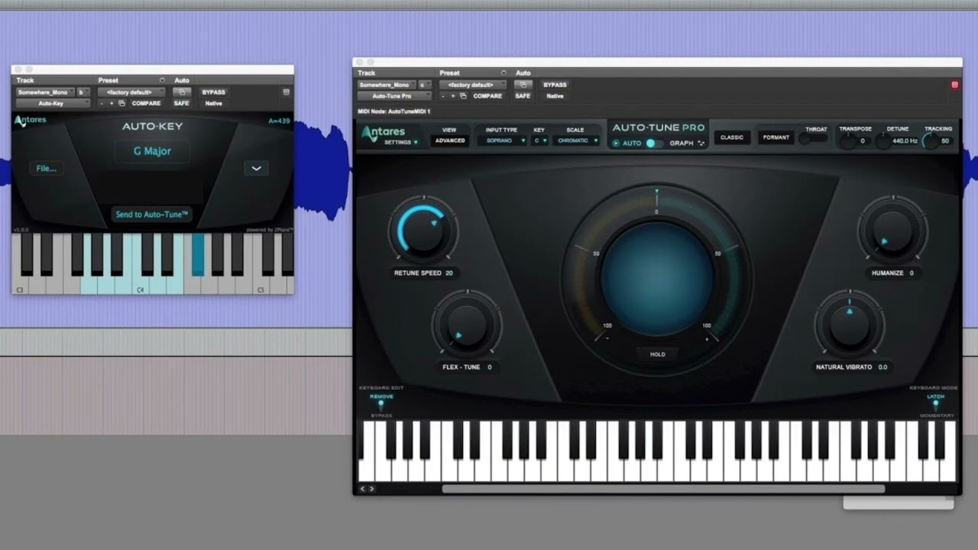Click the G Major detected key display
978x550 pixels.
pos(152,151)
